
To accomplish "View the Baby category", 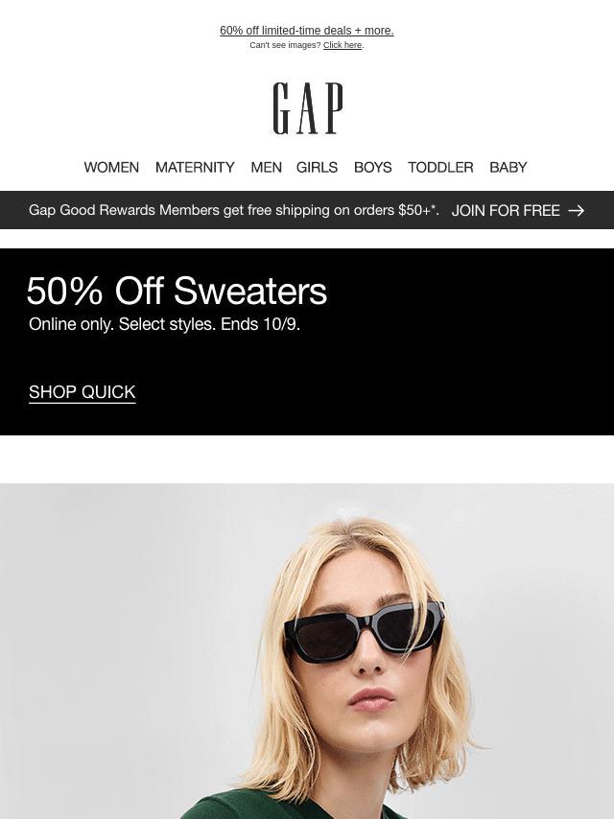I will 508,167.
